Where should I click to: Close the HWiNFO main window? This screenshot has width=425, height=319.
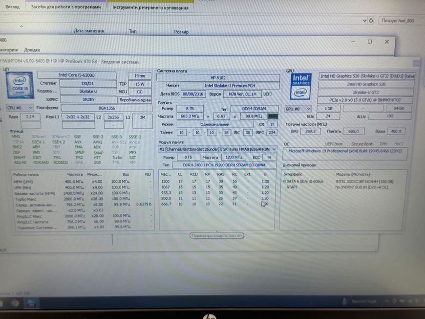click(387, 42)
